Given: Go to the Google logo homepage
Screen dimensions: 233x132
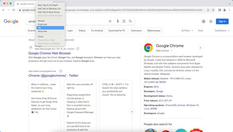Looking at the screenshot, I should click(x=11, y=21).
